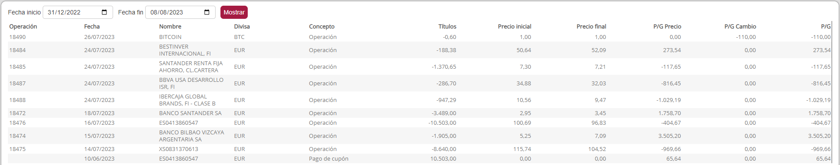This screenshot has height=165, width=840.
Task: Open calendar picker for Fecha inicio
Action: (x=104, y=12)
